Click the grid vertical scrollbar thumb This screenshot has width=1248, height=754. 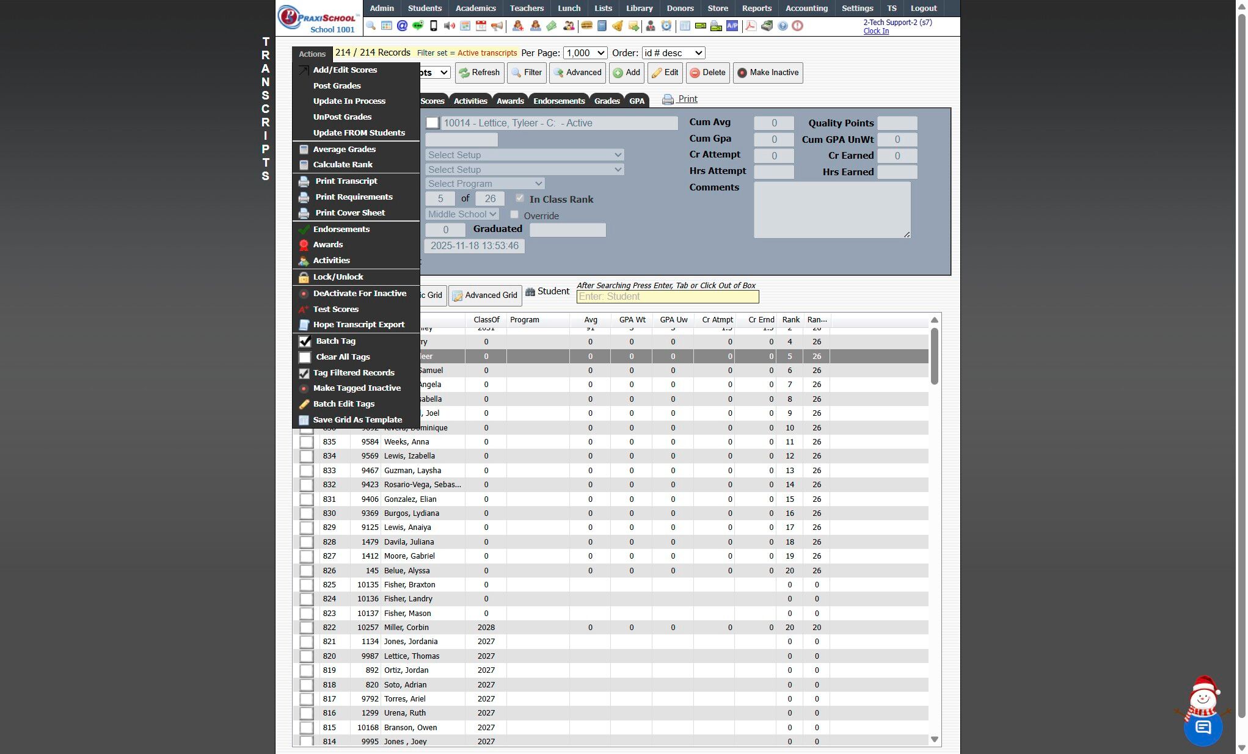934,356
